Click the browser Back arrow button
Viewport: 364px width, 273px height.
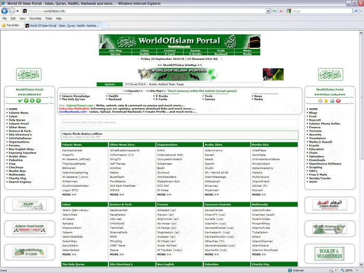tap(5, 11)
